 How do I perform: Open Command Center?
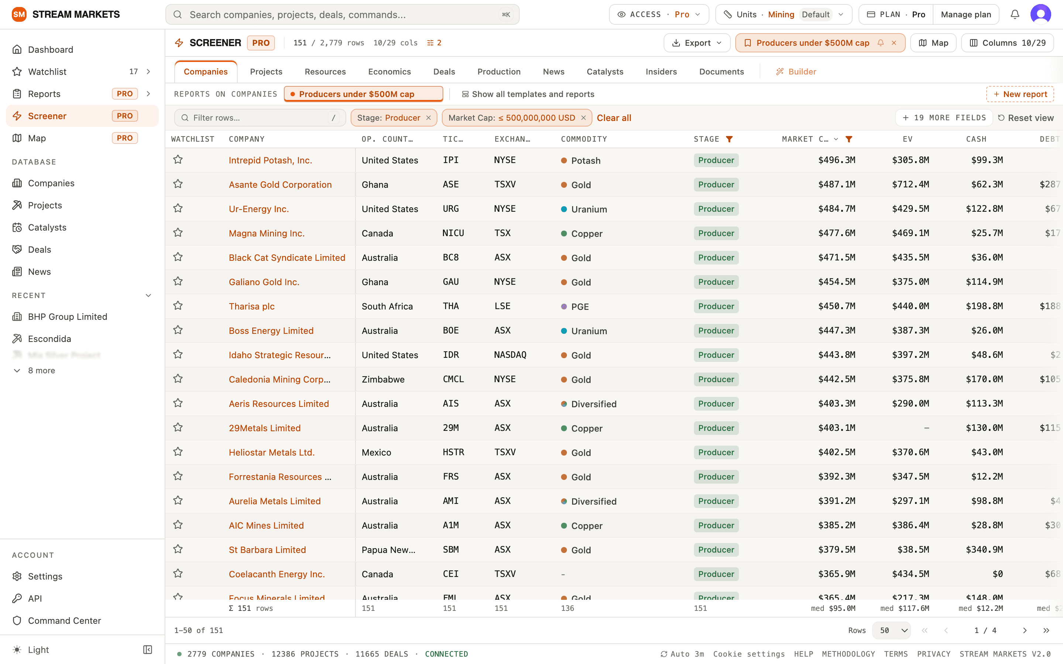point(82,620)
